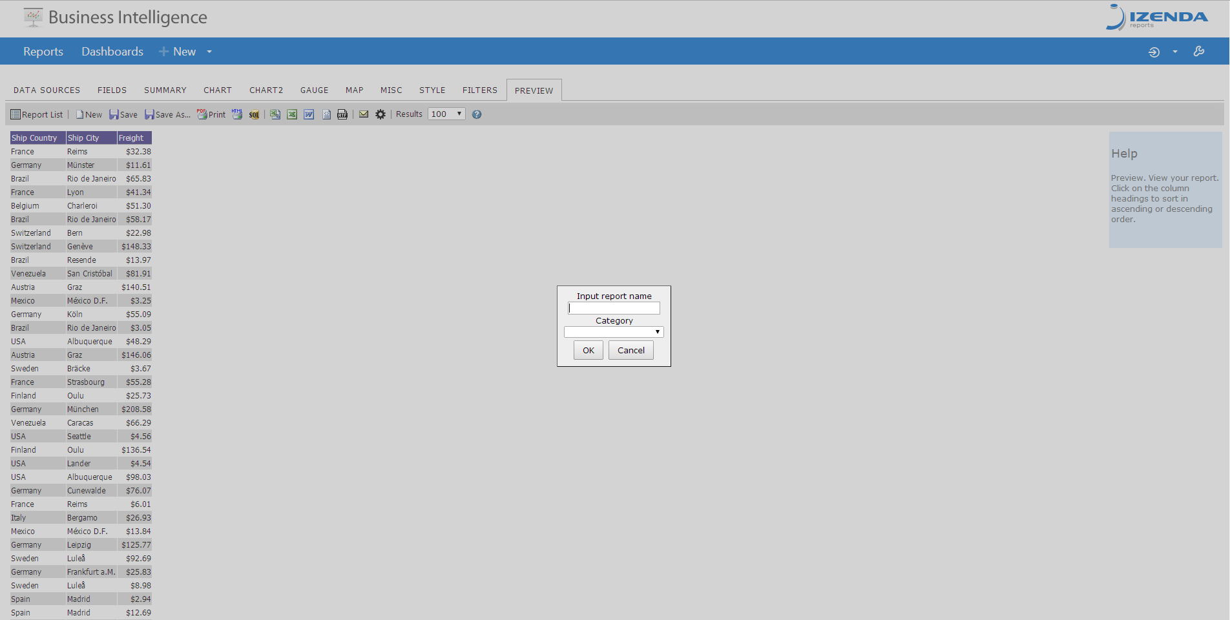1230x620 pixels.
Task: Click the city cell 'Frankfurt a.M.'
Action: pos(91,572)
